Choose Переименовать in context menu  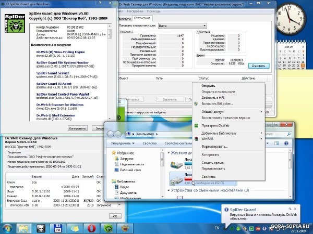pyautogui.click(x=228, y=168)
